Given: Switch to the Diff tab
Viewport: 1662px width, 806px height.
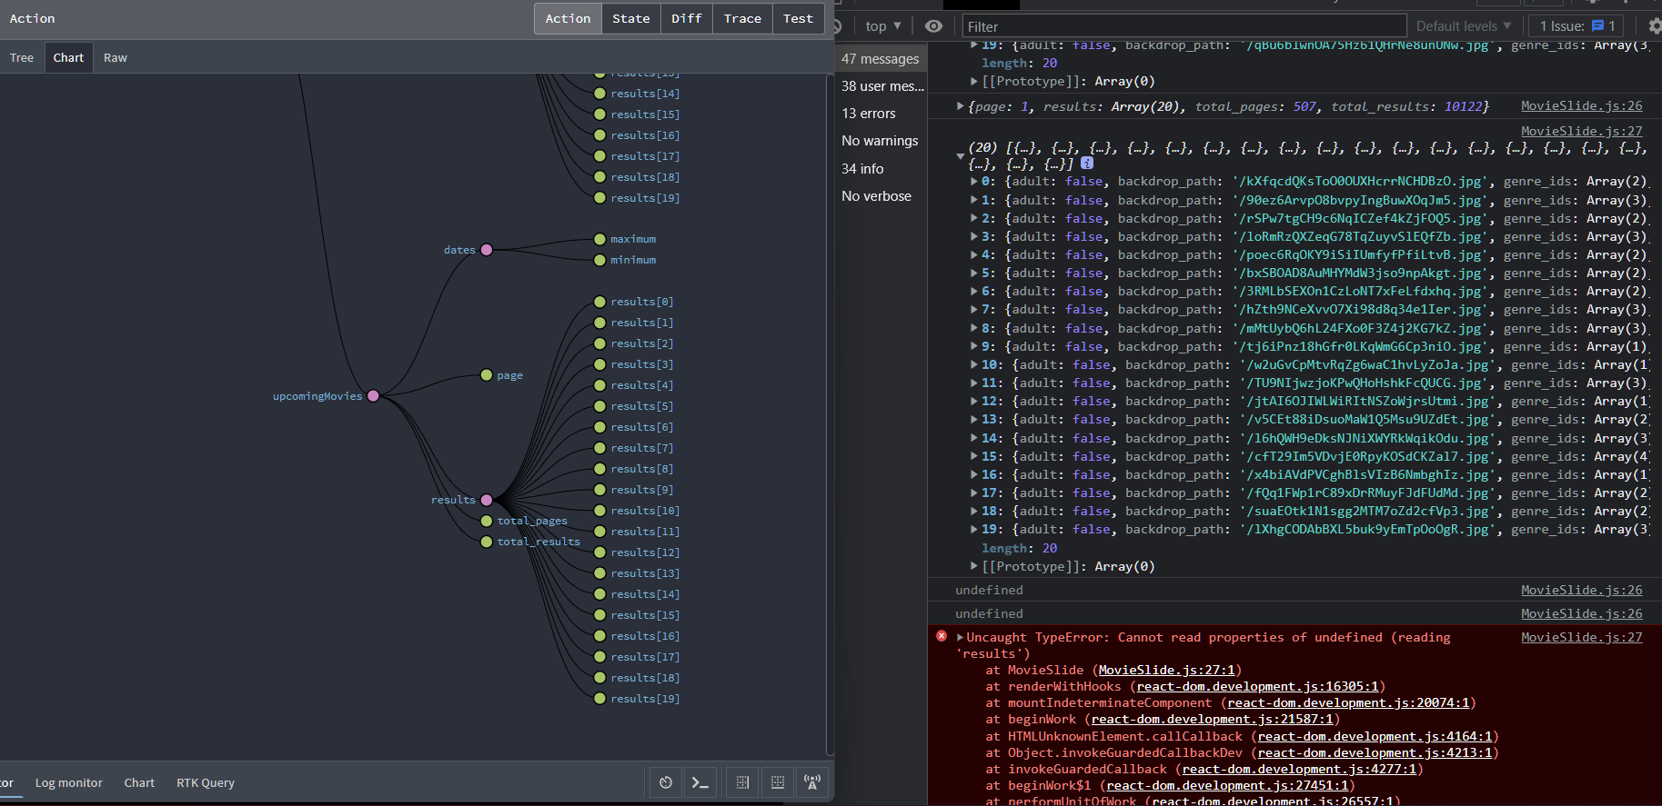Looking at the screenshot, I should click(x=687, y=18).
